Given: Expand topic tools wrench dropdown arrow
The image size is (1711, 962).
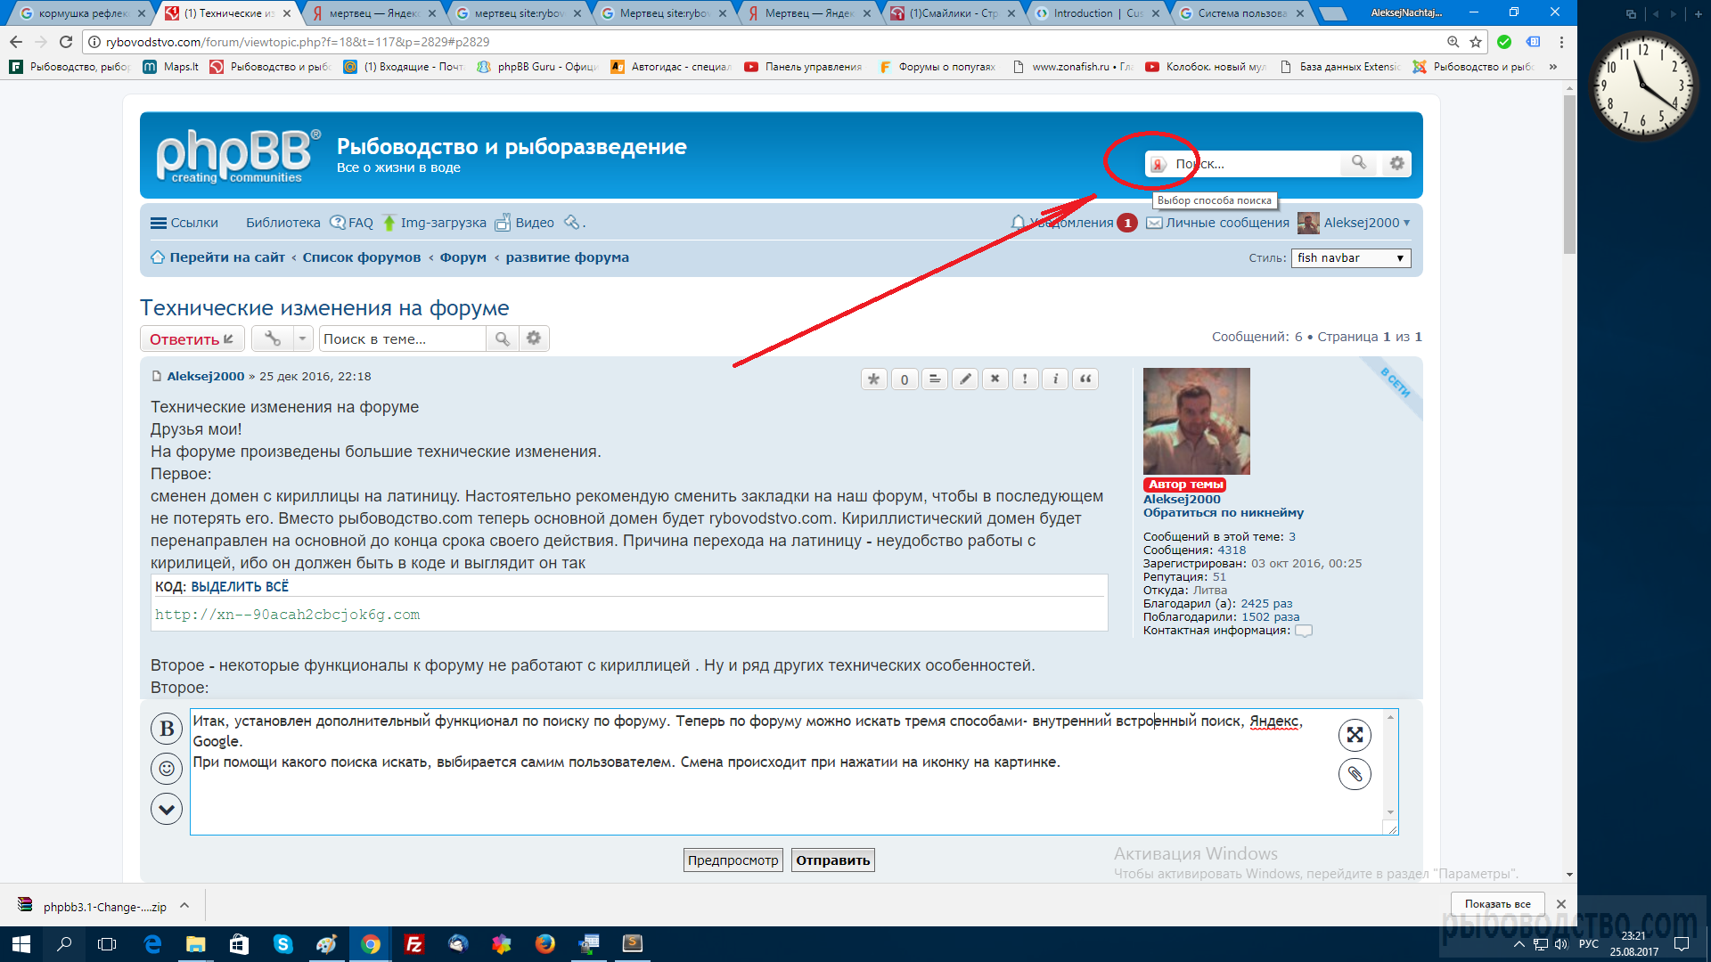Looking at the screenshot, I should pos(303,338).
